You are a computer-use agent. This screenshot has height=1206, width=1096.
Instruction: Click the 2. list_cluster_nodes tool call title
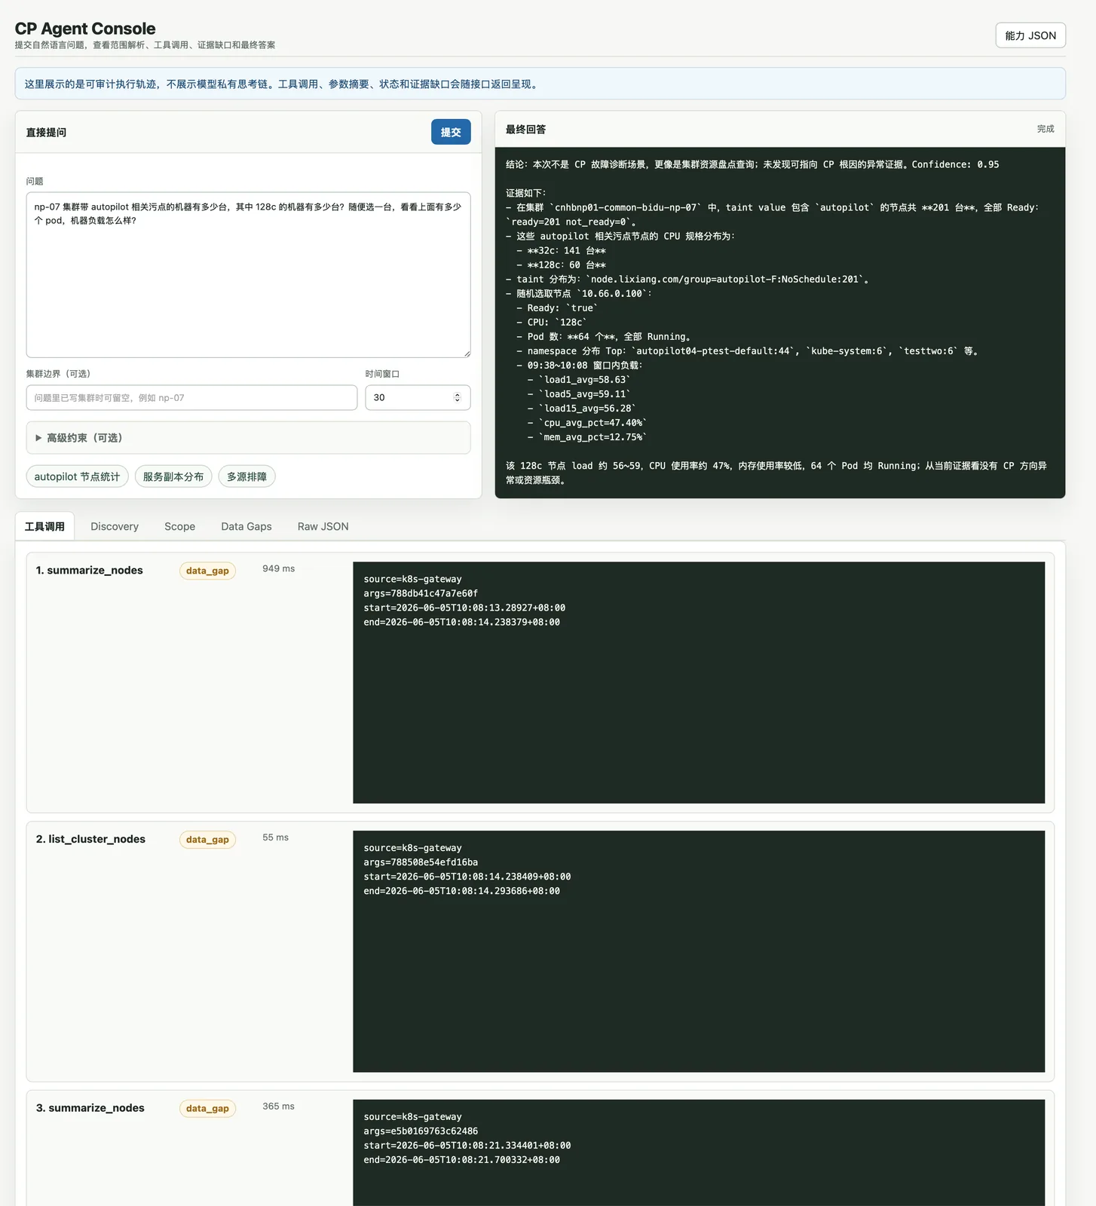click(90, 839)
